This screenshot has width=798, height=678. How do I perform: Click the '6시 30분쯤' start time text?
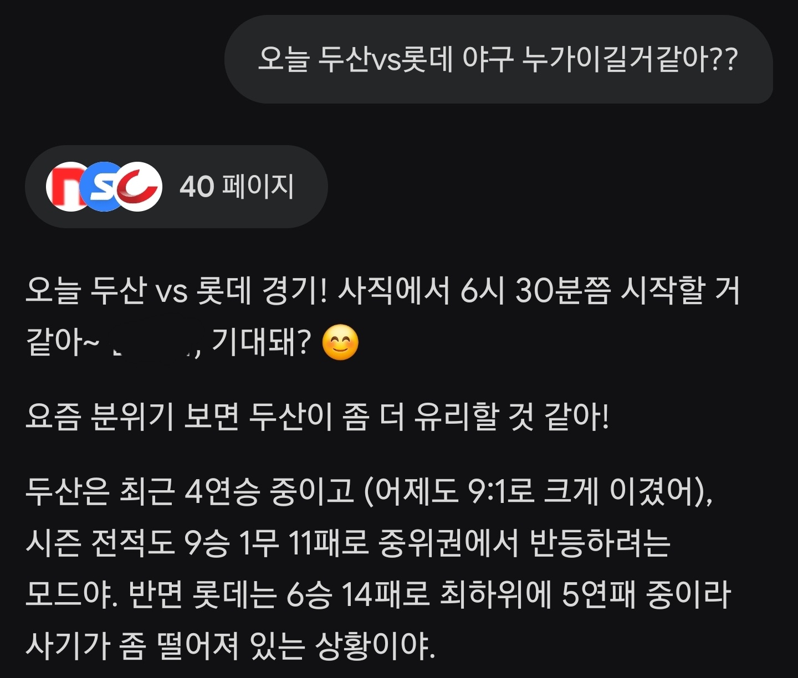[535, 290]
